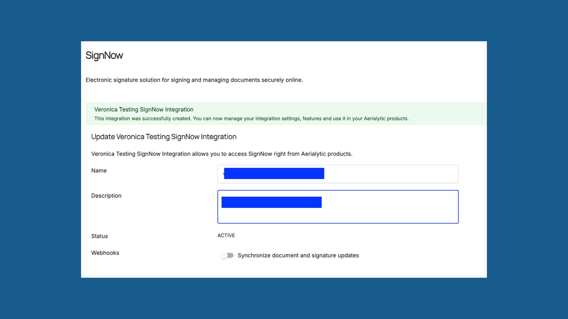Click the Webhooks label
This screenshot has height=319, width=568.
[x=105, y=253]
